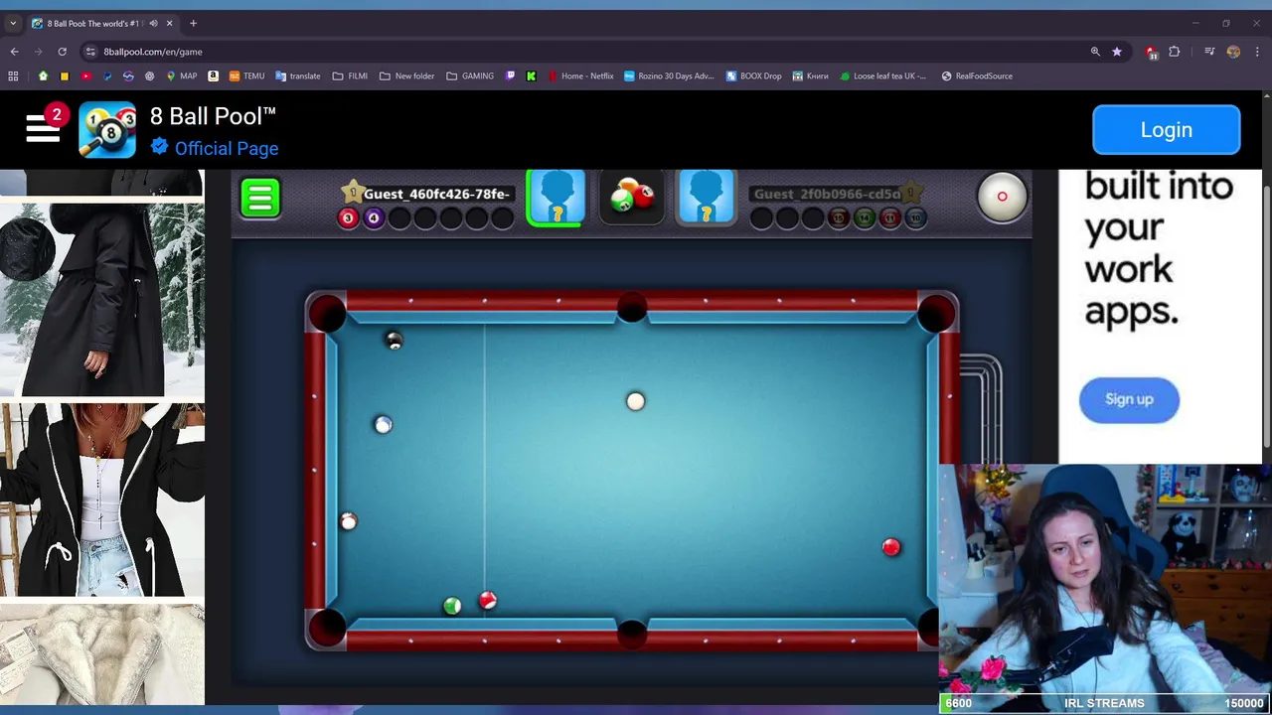This screenshot has width=1272, height=715.
Task: Open the Twitch bookmark icon
Action: (511, 75)
